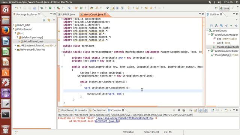Toggle Show Whitespace Characters in toolbar

point(122,8)
